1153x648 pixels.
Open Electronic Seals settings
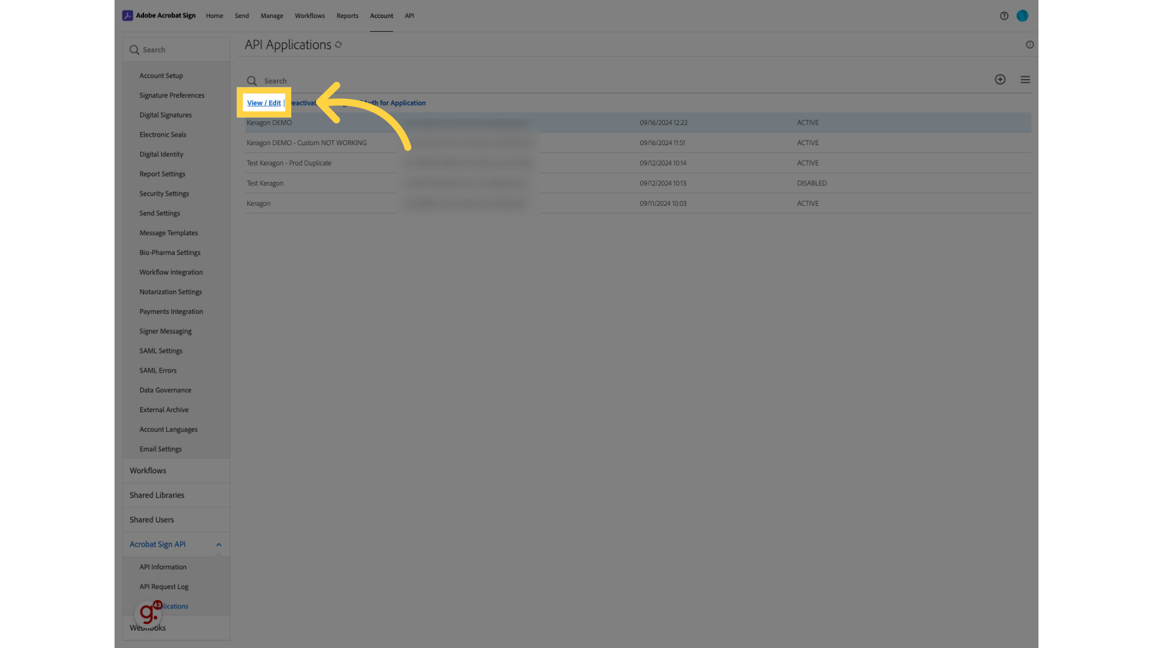(x=163, y=135)
